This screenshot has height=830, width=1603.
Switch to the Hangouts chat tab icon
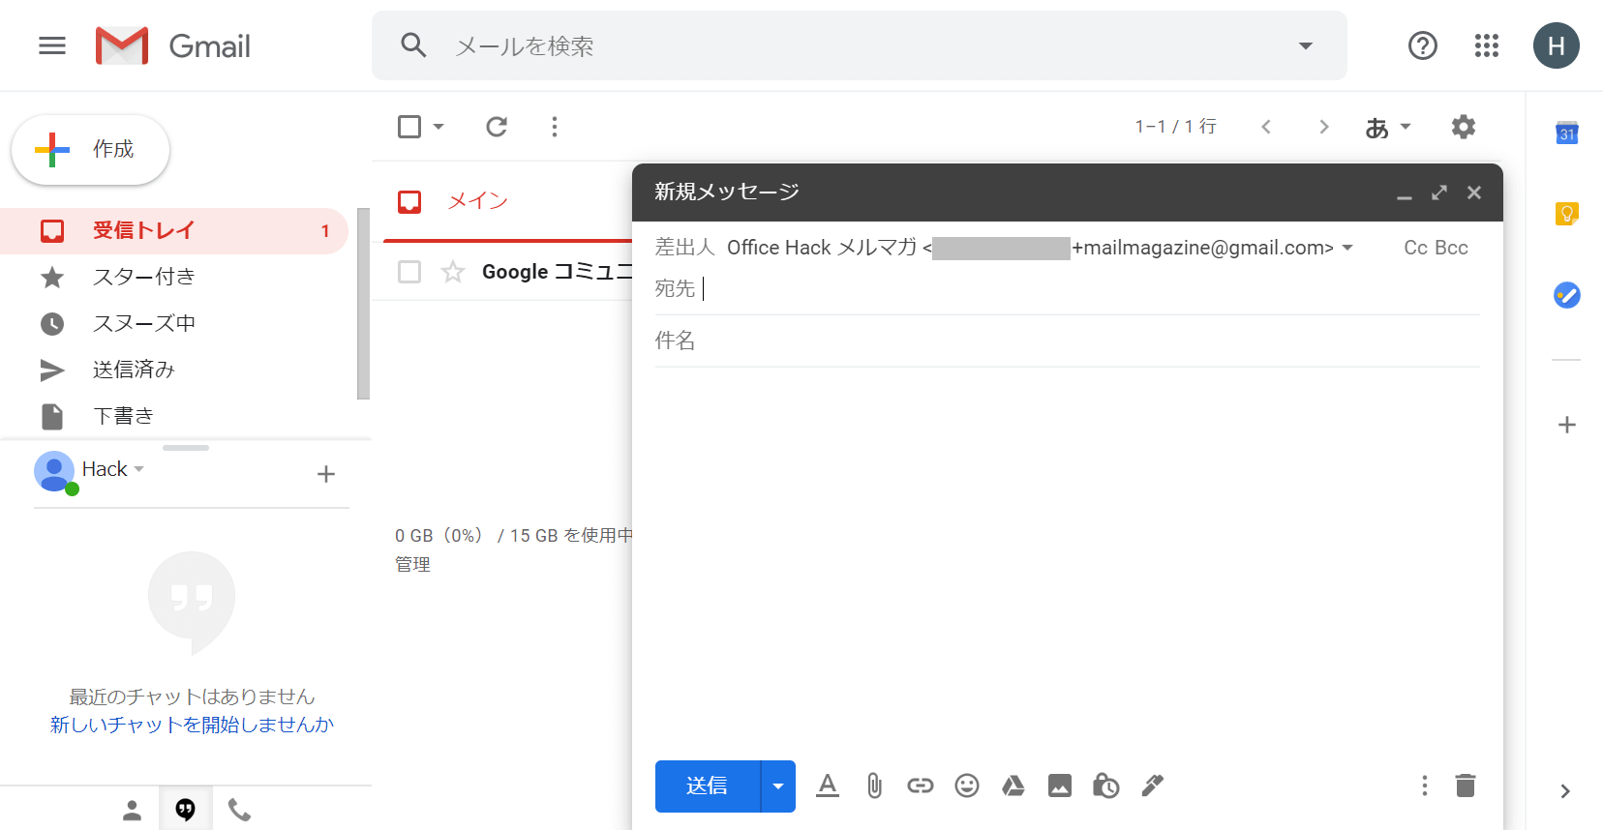(185, 810)
